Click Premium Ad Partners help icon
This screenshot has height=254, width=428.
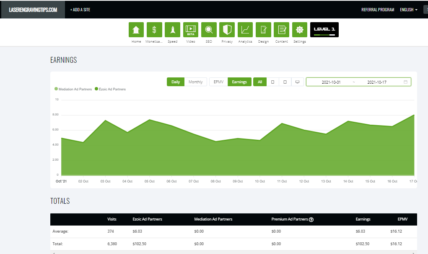[x=311, y=219]
